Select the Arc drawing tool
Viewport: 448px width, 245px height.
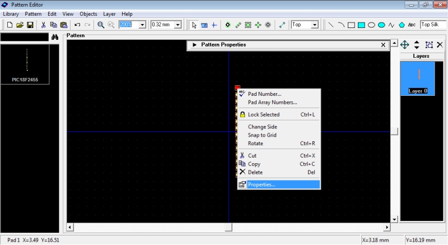pyautogui.click(x=341, y=25)
